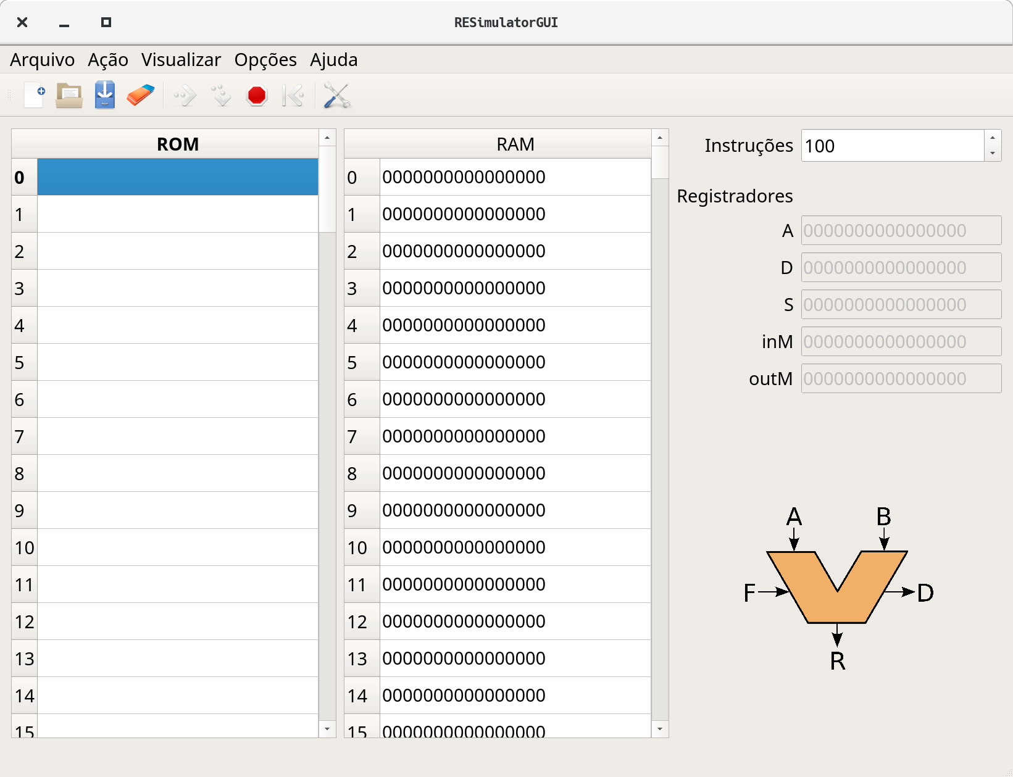This screenshot has height=777, width=1013.
Task: Open the tools configuration icon
Action: [335, 95]
